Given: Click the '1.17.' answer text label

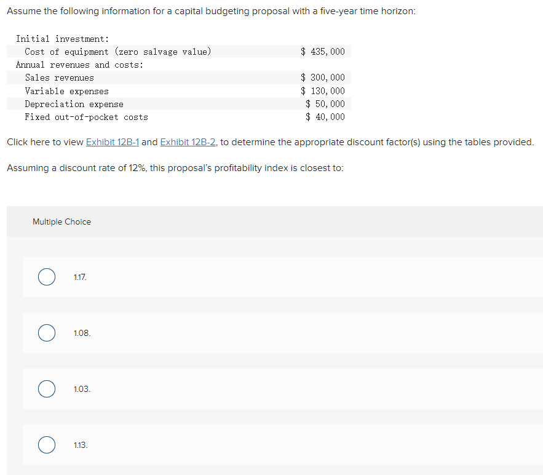Looking at the screenshot, I should [80, 277].
